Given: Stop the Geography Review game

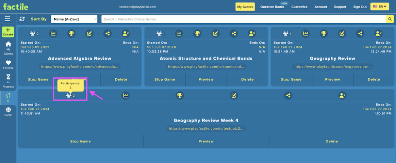Looking at the screenshot, I should (291, 79).
